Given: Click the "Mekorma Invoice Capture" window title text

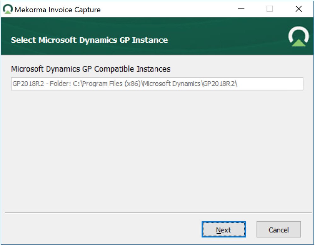Looking at the screenshot, I should pos(58,10).
